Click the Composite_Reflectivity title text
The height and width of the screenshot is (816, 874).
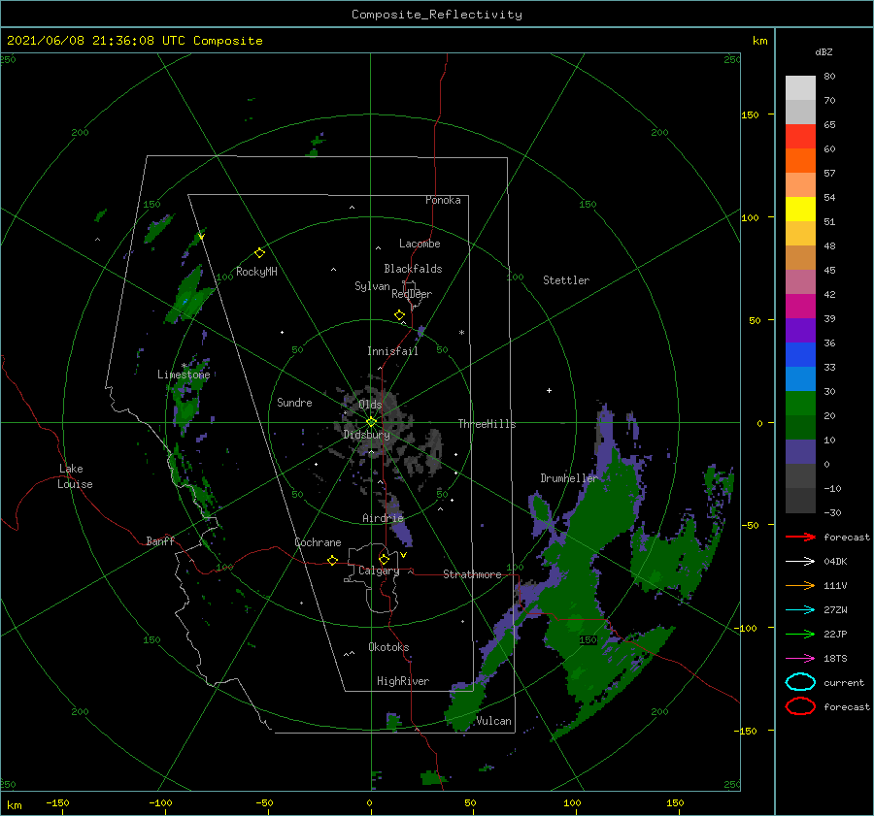436,15
